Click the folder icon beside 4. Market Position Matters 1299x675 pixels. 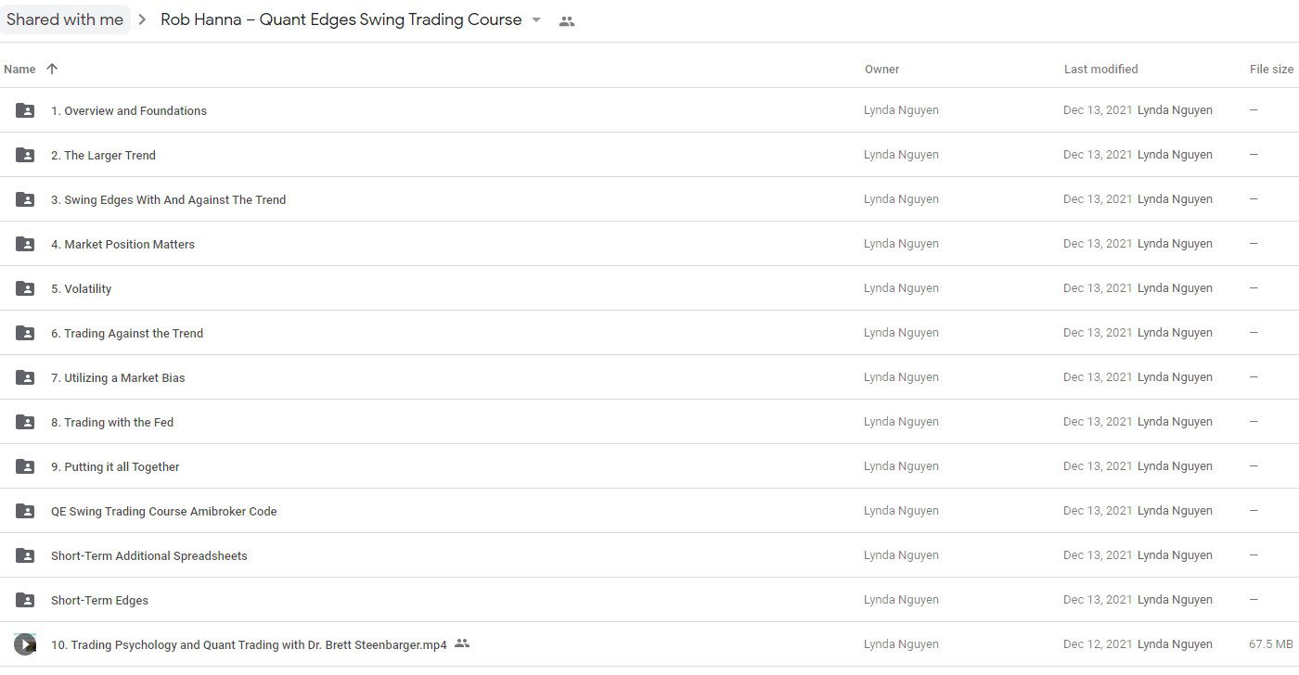25,244
